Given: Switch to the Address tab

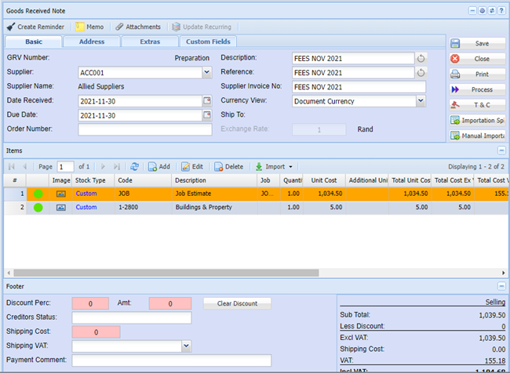Looking at the screenshot, I should coord(92,42).
